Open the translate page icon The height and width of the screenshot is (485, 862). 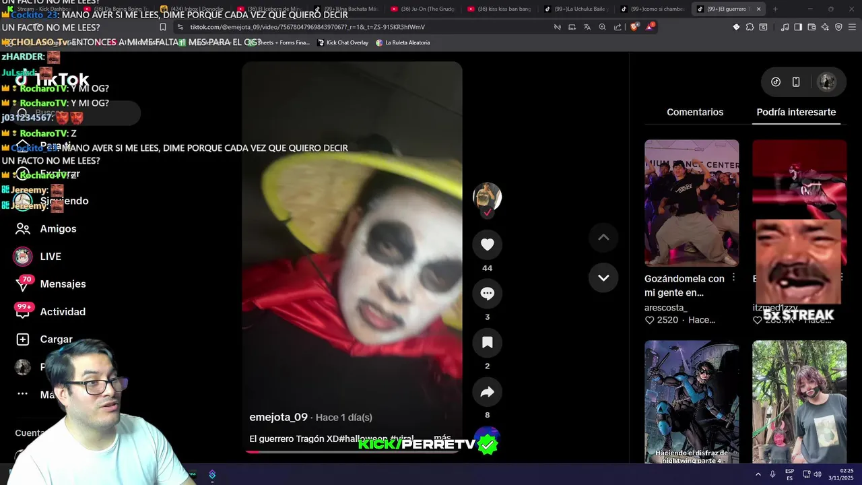click(x=587, y=27)
